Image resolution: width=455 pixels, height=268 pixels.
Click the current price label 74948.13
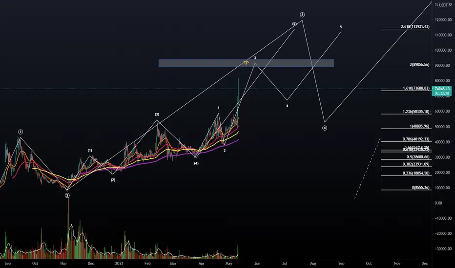point(442,89)
